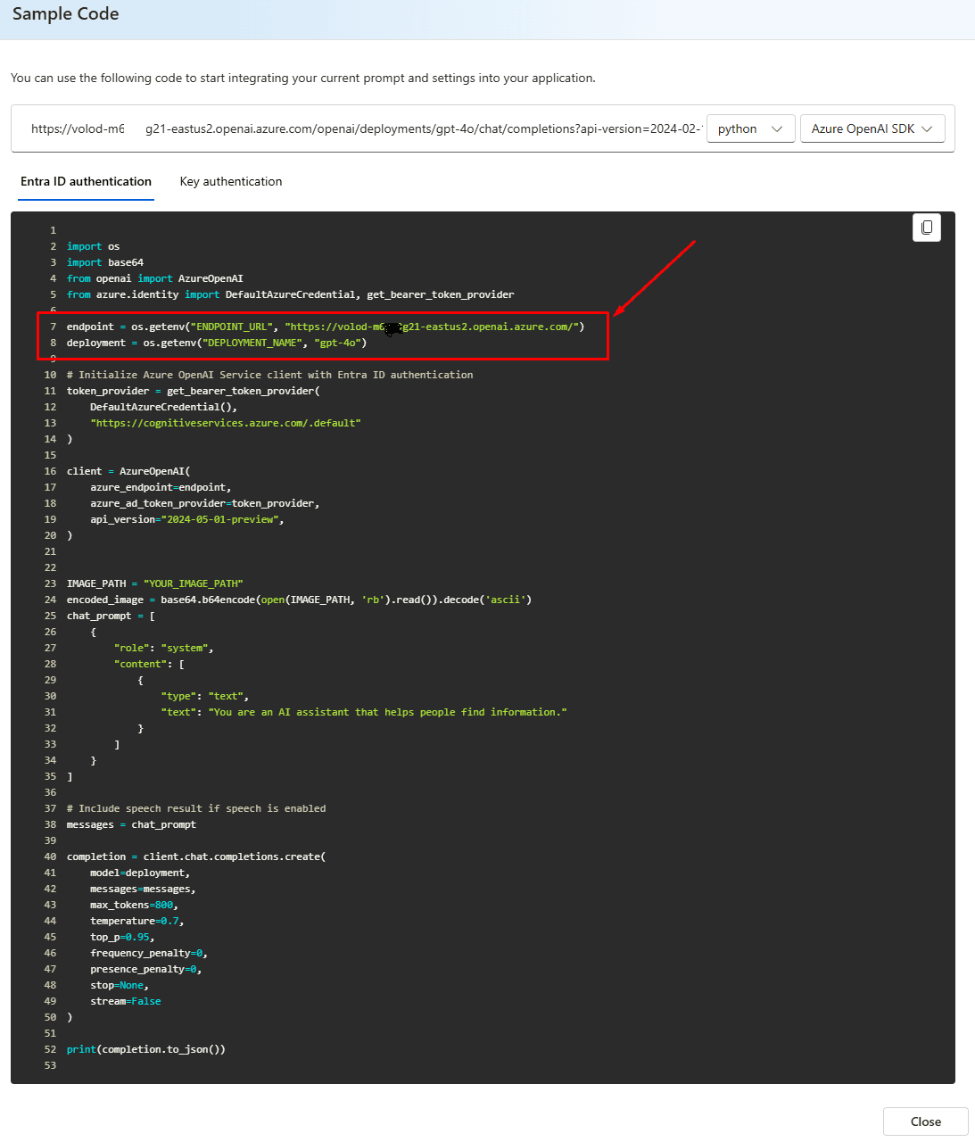The height and width of the screenshot is (1142, 975).
Task: Click the azure.identity import line
Action: pos(291,294)
